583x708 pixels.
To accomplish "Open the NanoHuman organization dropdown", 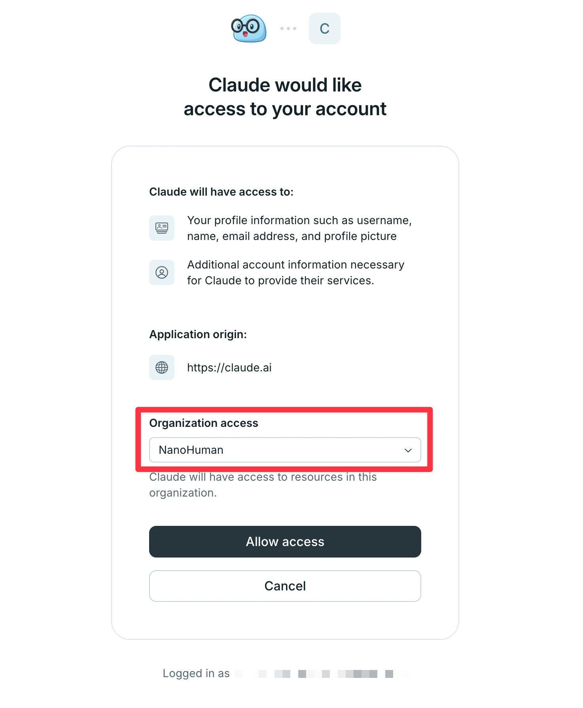I will [285, 450].
